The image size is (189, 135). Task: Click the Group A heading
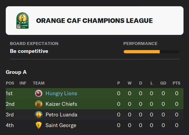pyautogui.click(x=16, y=72)
